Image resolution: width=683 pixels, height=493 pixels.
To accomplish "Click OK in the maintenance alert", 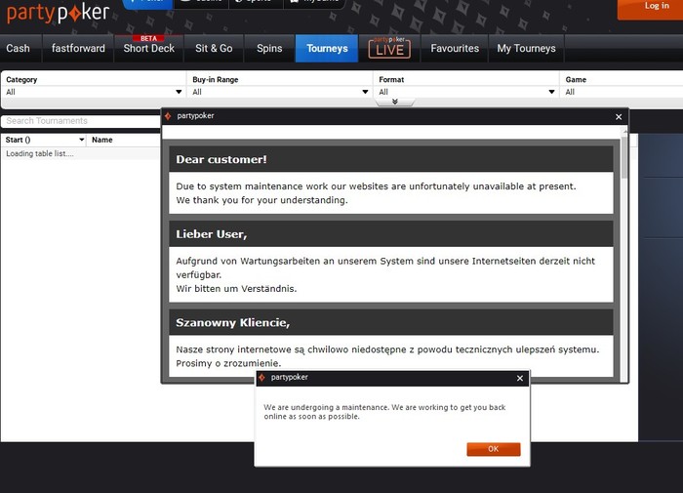I will tap(494, 449).
